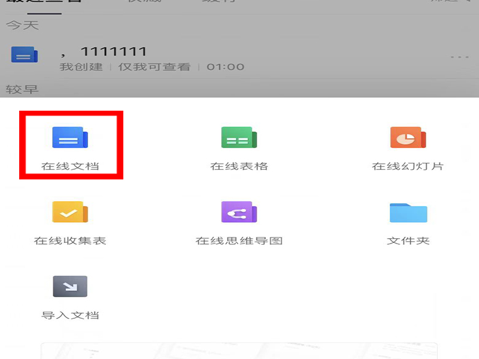Click the 在线幻灯片 text label
Image resolution: width=479 pixels, height=359 pixels.
point(408,166)
